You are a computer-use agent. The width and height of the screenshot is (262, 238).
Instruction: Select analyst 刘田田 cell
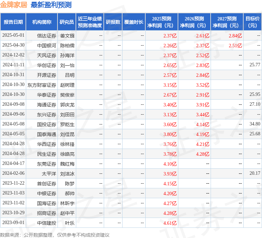point(67,115)
